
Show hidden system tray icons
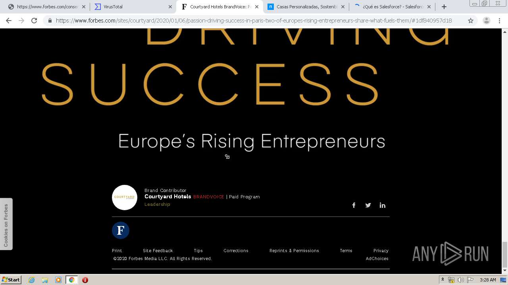(x=443, y=280)
